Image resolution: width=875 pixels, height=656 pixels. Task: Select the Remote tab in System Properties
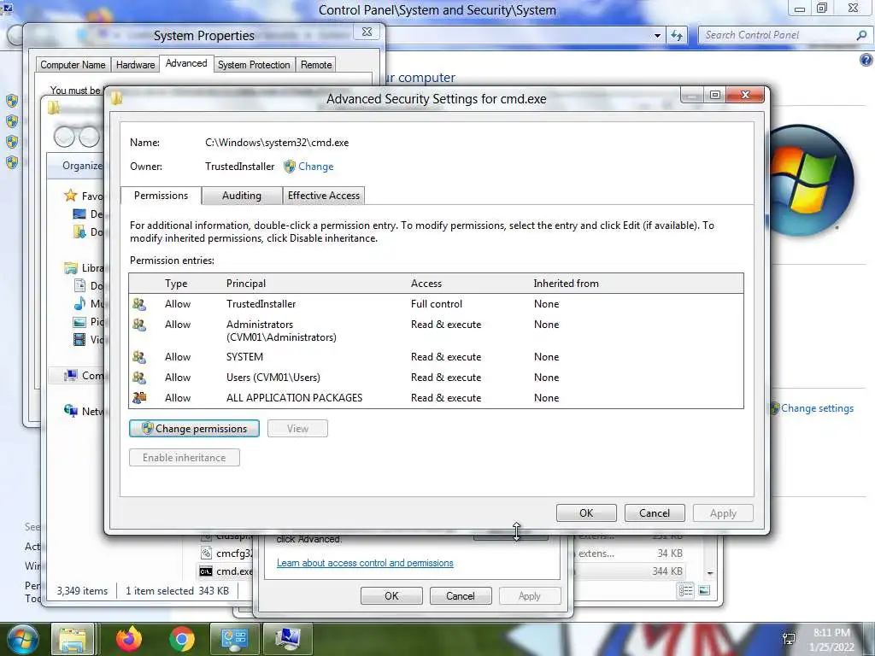coord(316,65)
